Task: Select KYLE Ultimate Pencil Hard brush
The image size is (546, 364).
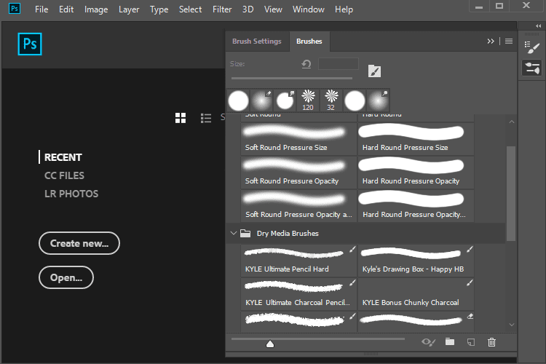Action: click(x=298, y=260)
